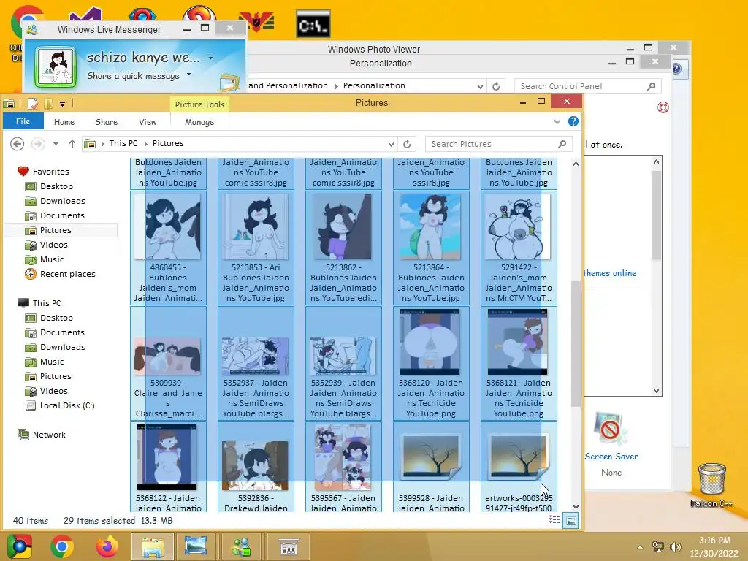Refresh the Pictures folder
Viewport: 748px width, 561px height.
tap(407, 144)
